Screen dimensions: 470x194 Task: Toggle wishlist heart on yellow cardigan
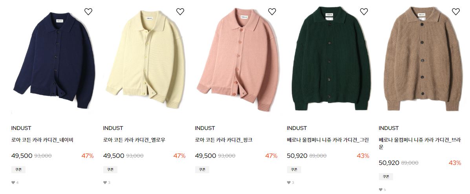[x=180, y=12]
